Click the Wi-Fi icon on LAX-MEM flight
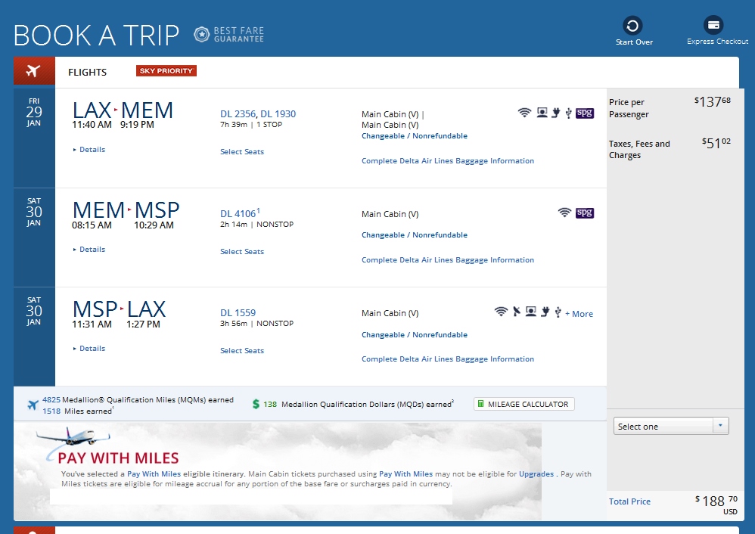Screen dimensions: 755x534 (x=524, y=113)
